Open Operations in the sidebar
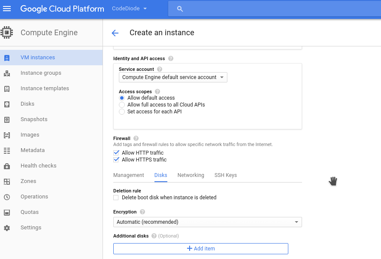The image size is (381, 259). (x=51, y=196)
